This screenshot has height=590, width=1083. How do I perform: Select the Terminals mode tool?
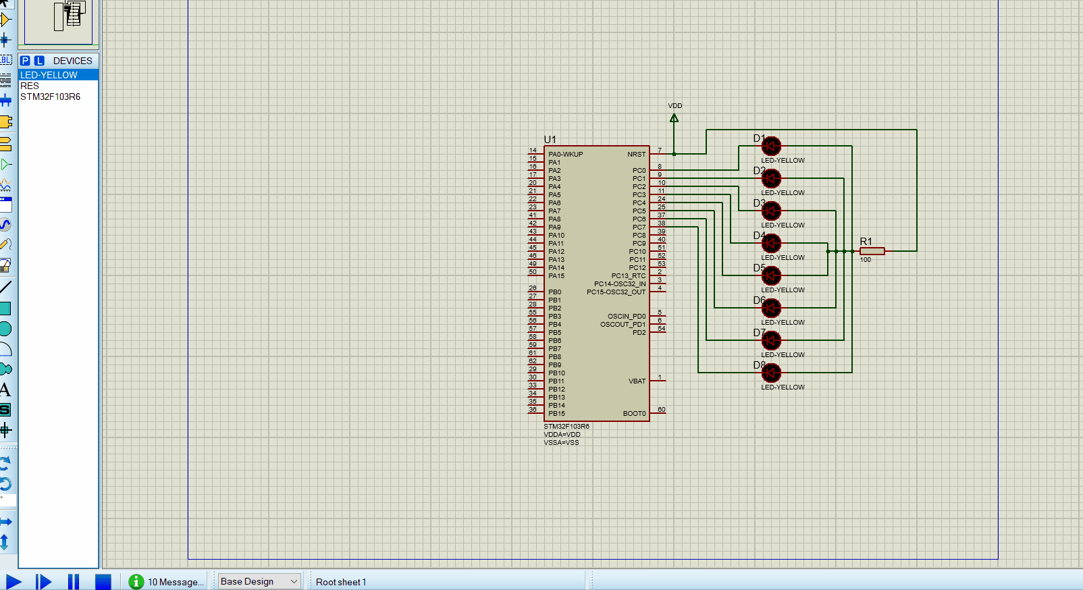[x=5, y=143]
